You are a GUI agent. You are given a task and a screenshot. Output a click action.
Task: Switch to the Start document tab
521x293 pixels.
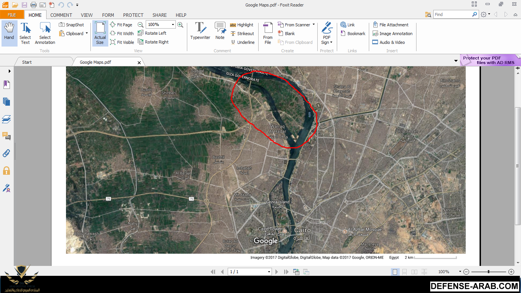27,62
